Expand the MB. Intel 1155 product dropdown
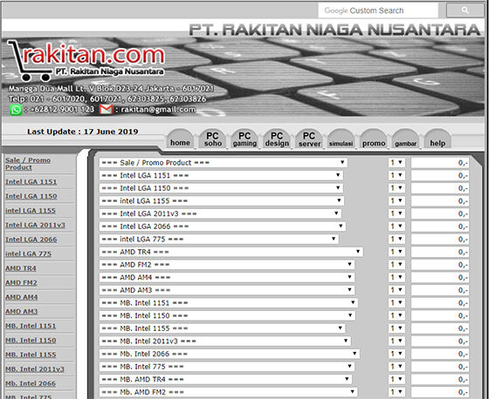This screenshot has height=399, width=489. [223, 328]
